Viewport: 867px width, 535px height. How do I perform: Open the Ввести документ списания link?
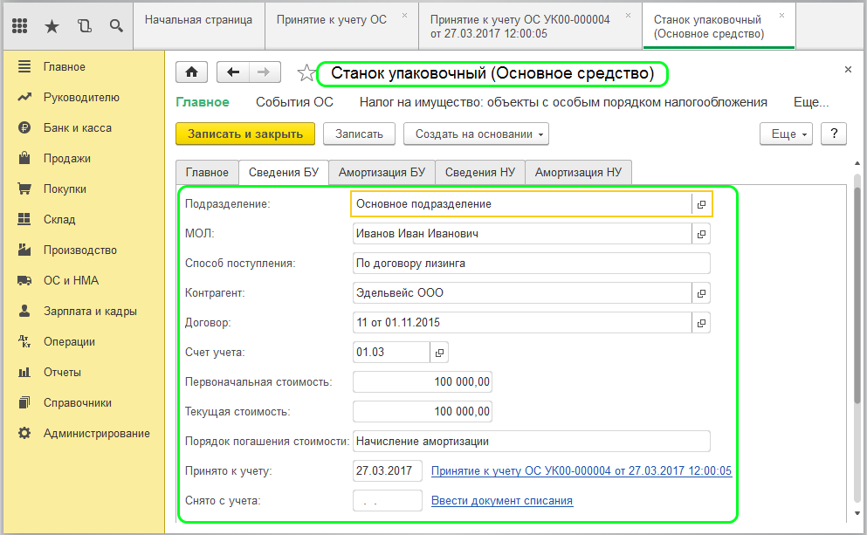(502, 500)
